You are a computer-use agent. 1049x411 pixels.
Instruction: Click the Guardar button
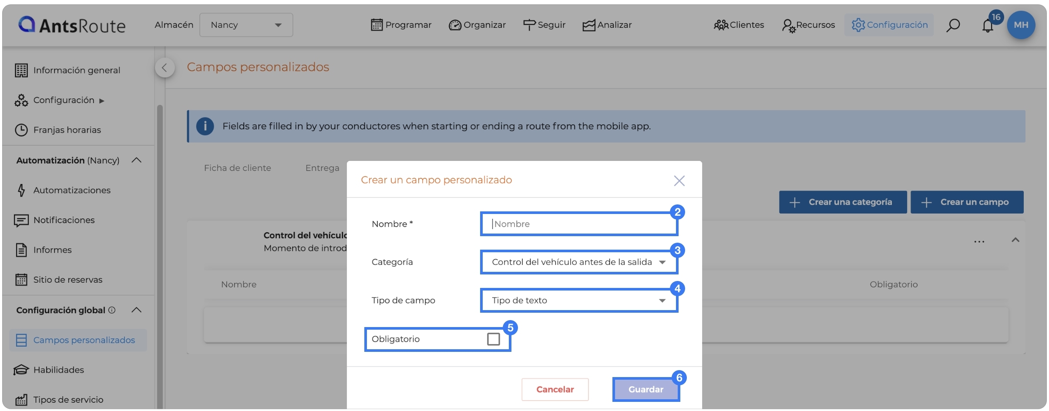[646, 389]
